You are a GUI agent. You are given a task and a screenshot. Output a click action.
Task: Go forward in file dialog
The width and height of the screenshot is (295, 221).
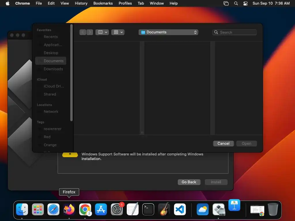coord(90,32)
